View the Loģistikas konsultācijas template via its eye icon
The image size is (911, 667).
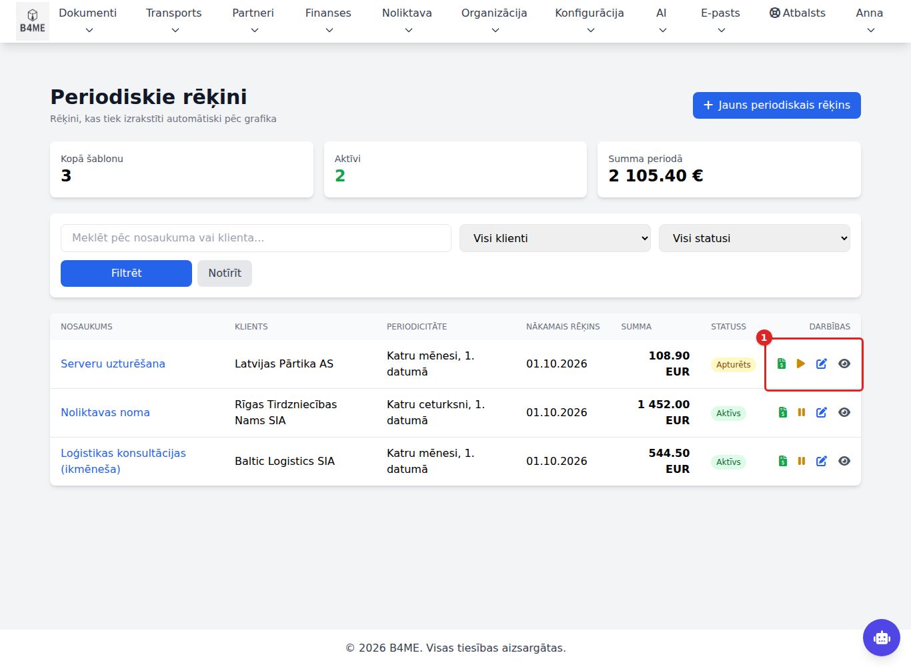tap(844, 461)
